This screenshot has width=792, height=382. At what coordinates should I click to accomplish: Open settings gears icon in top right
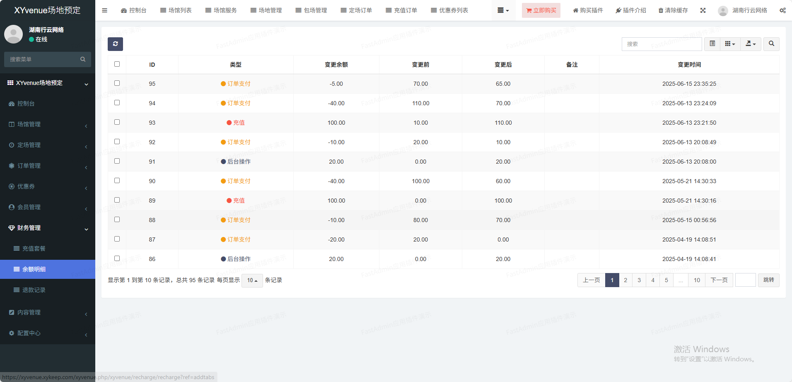click(x=782, y=10)
